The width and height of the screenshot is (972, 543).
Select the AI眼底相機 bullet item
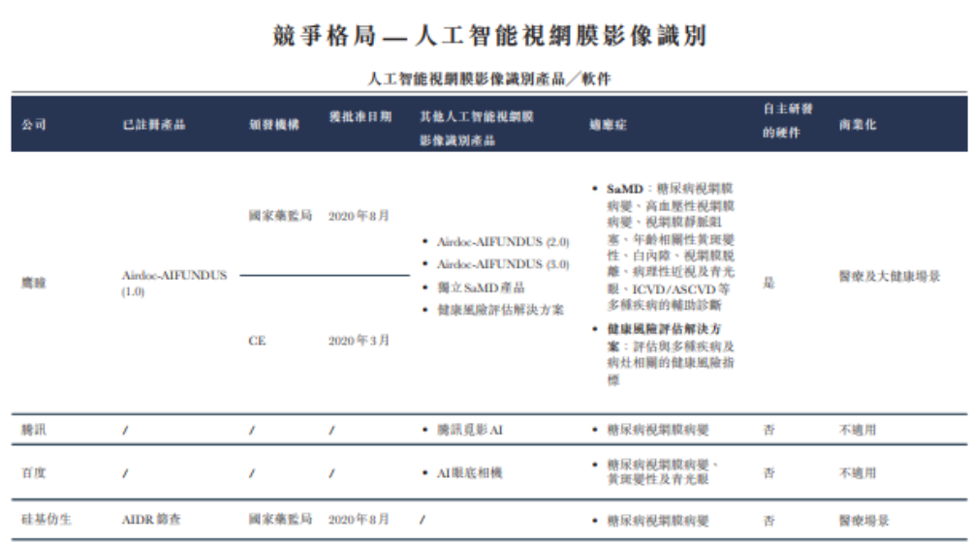tap(469, 473)
